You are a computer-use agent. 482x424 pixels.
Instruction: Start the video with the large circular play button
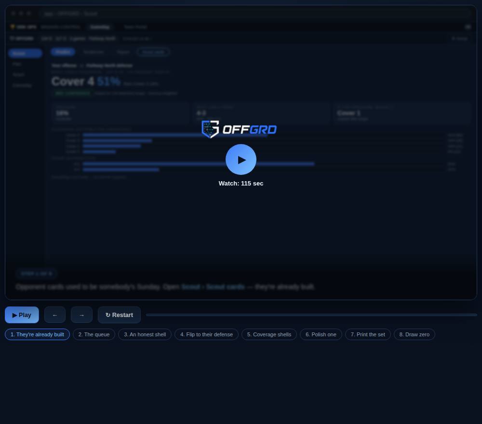point(241,159)
